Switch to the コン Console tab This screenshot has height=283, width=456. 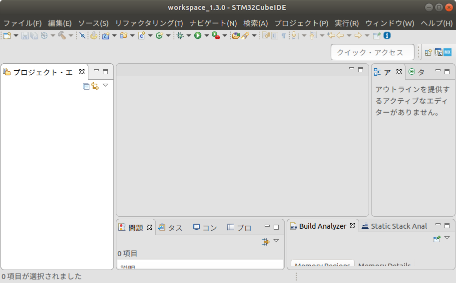(205, 228)
